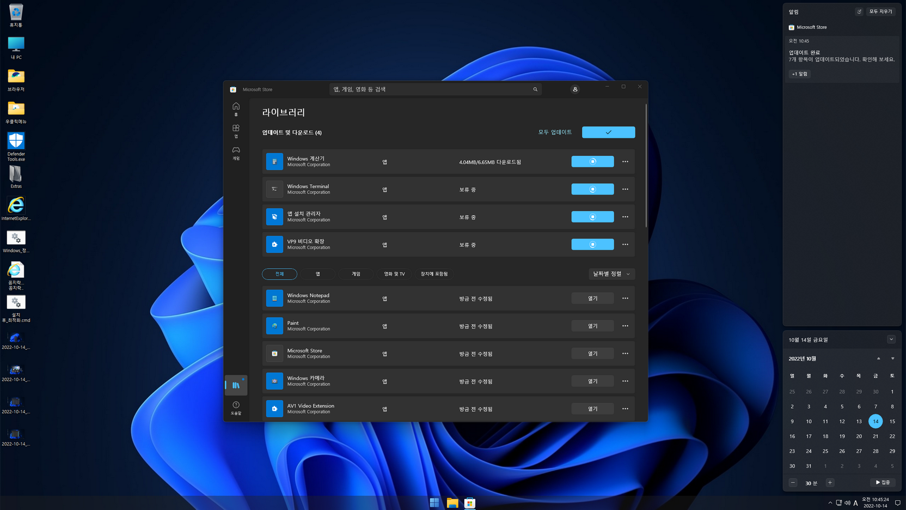Select the 전체 filter tab
Screen dimensions: 906x510
(279, 274)
